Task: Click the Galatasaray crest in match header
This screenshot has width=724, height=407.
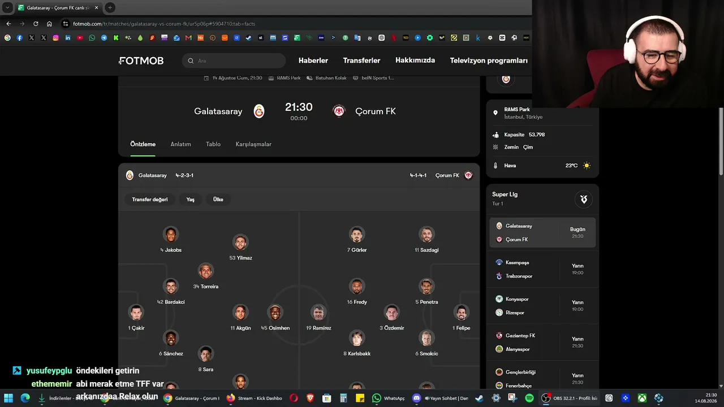Action: point(259,111)
